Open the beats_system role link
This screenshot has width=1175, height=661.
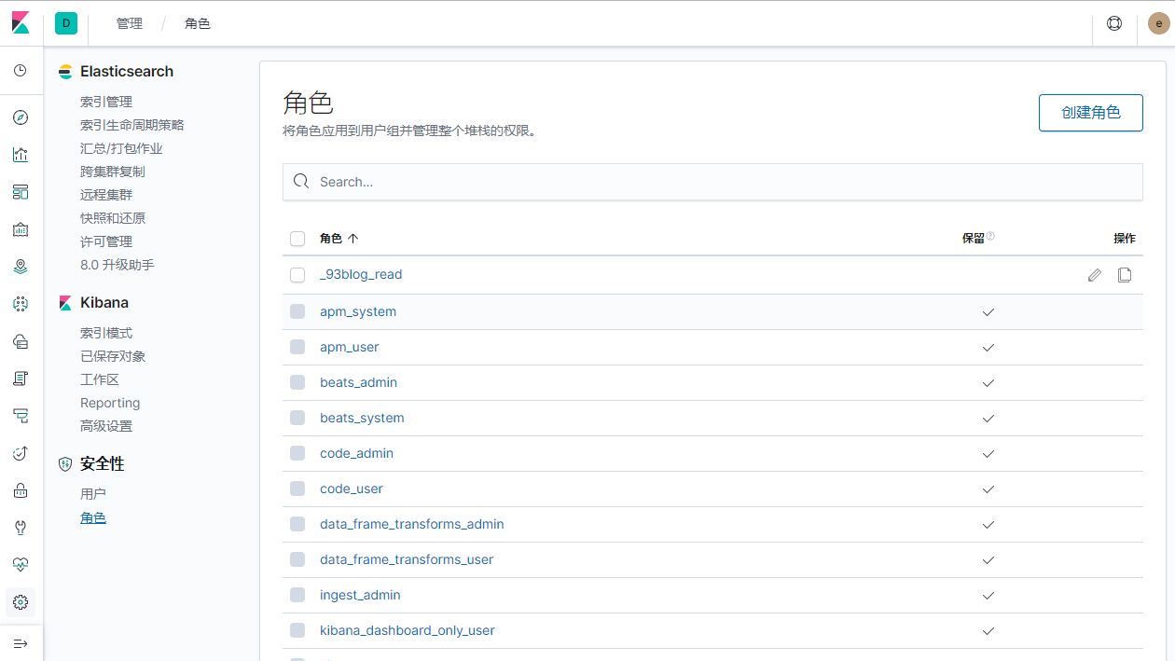(x=362, y=418)
